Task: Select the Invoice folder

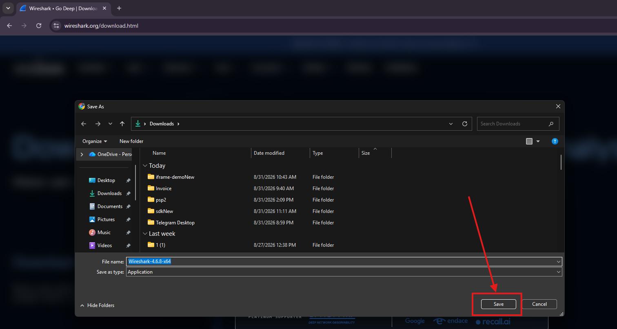Action: 164,189
